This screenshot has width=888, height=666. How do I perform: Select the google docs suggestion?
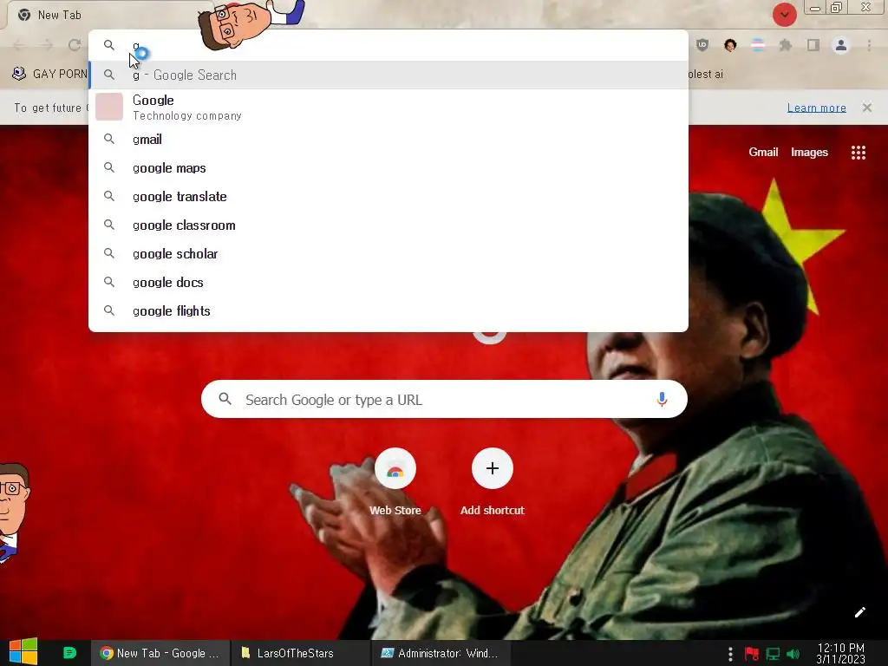click(388, 283)
